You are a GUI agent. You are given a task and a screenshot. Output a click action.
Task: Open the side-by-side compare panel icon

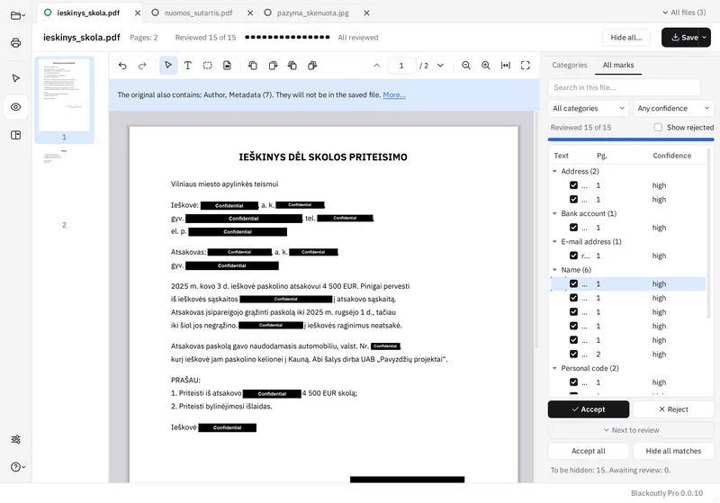click(x=15, y=135)
